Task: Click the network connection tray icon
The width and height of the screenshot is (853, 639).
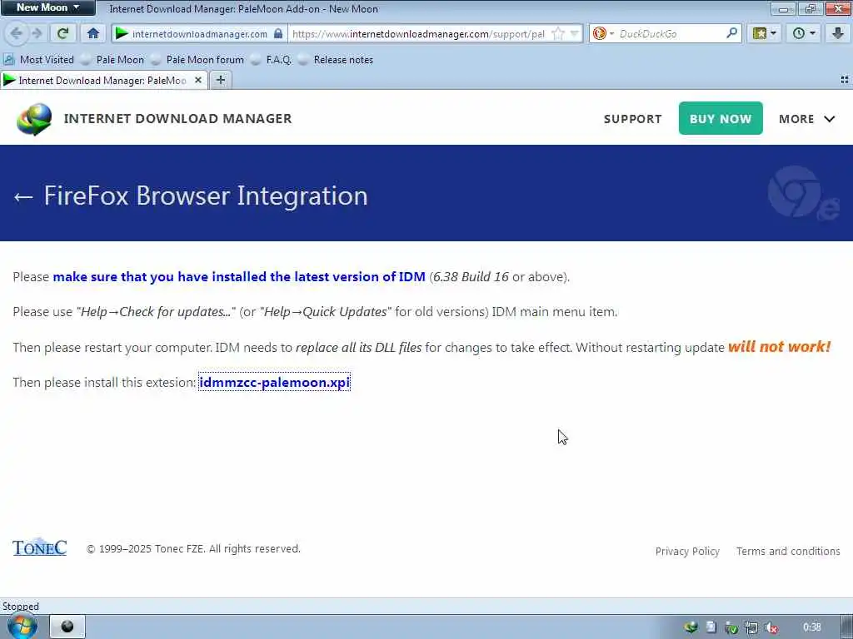Action: coord(751,628)
